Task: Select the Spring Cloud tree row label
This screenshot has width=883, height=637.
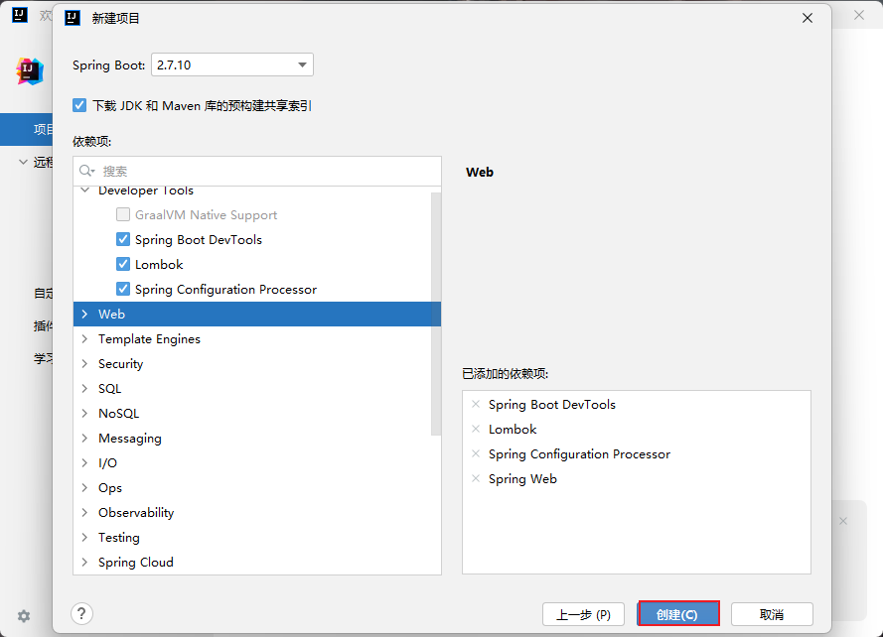Action: tap(136, 563)
